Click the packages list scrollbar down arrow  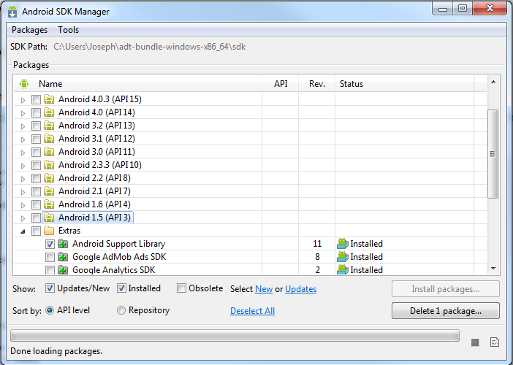coord(493,269)
